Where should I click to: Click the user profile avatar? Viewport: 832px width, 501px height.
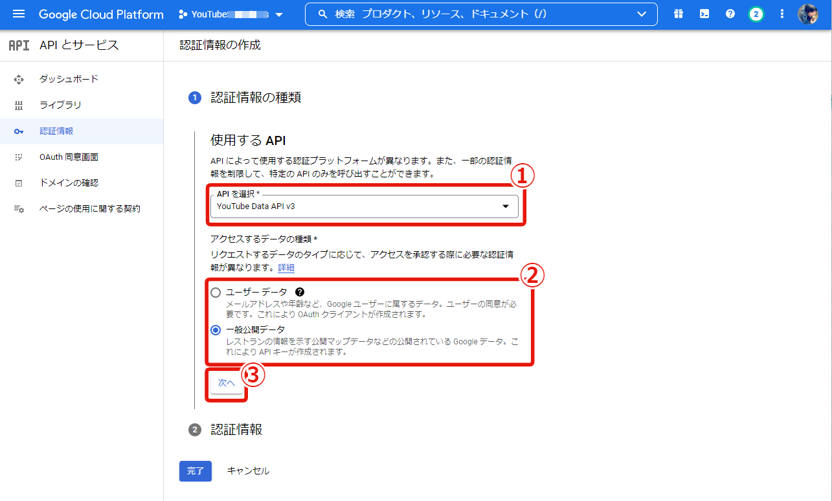(x=807, y=14)
